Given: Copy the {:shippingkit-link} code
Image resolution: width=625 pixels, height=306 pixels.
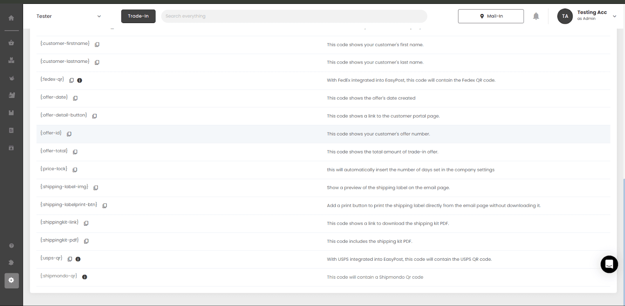Looking at the screenshot, I should point(86,223).
